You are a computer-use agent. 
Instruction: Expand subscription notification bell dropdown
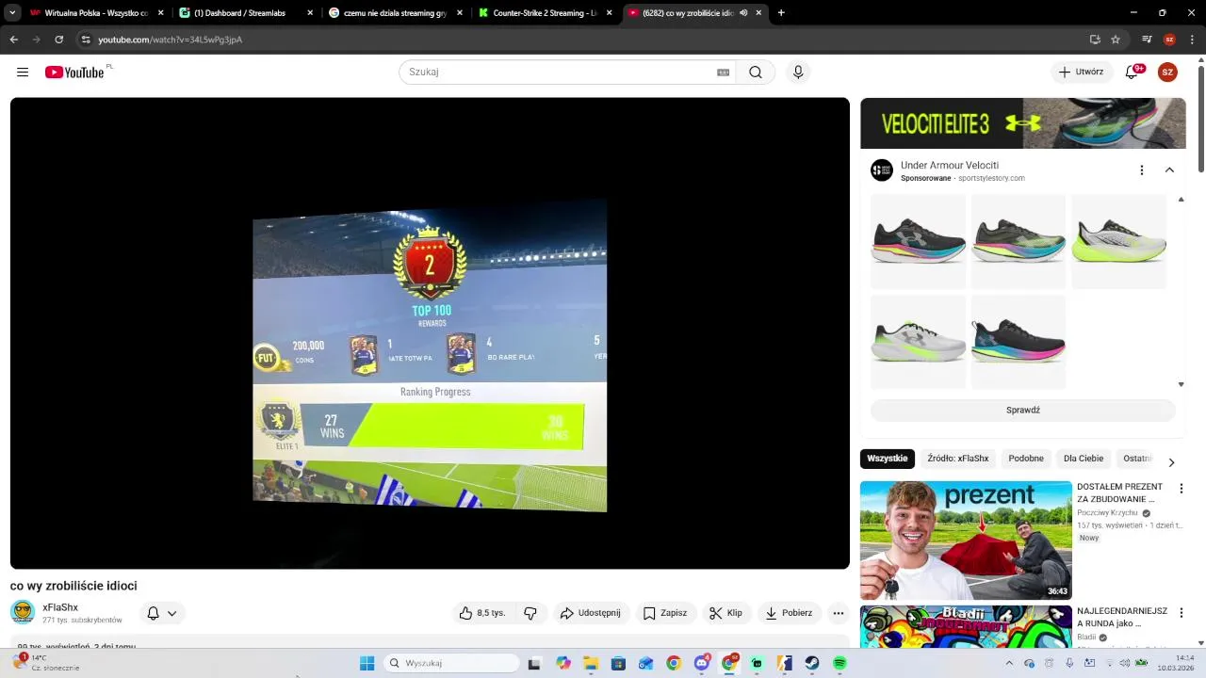162,613
